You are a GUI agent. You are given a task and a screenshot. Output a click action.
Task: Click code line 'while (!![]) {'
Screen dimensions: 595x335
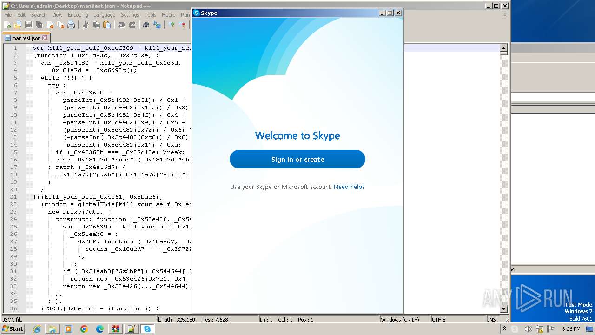coord(66,78)
